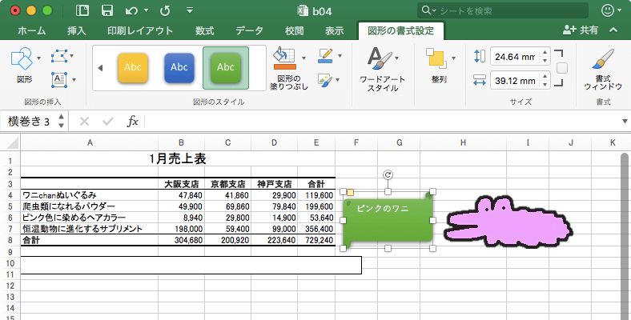Decrease shape width with down stepper
This screenshot has width=631, height=320.
(545, 85)
